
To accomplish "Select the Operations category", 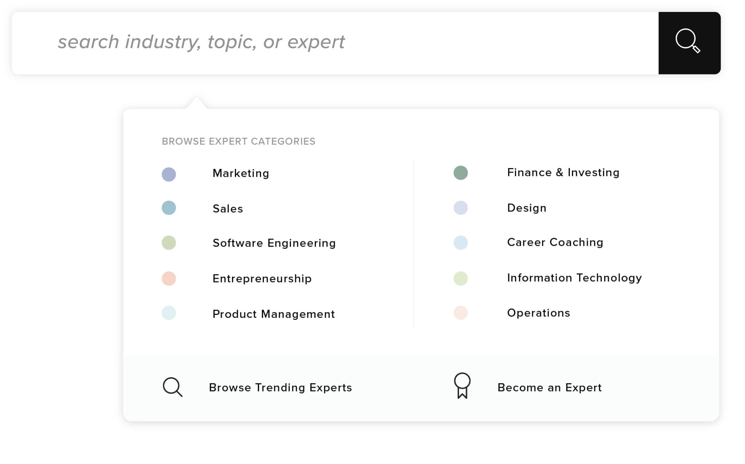I will 538,313.
